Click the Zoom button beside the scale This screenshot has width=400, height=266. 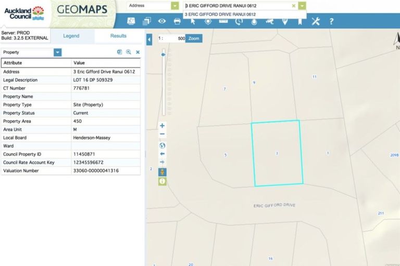[x=194, y=38]
